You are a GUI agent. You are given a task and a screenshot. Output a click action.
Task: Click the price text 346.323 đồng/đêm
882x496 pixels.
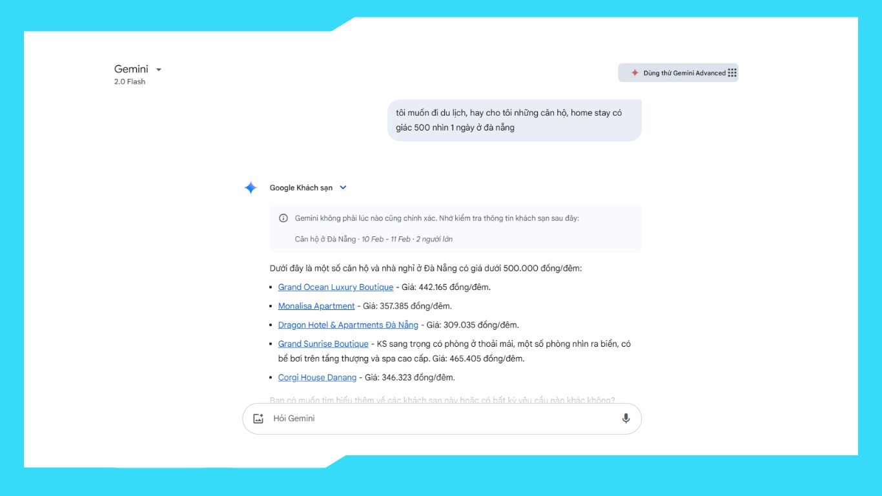420,377
